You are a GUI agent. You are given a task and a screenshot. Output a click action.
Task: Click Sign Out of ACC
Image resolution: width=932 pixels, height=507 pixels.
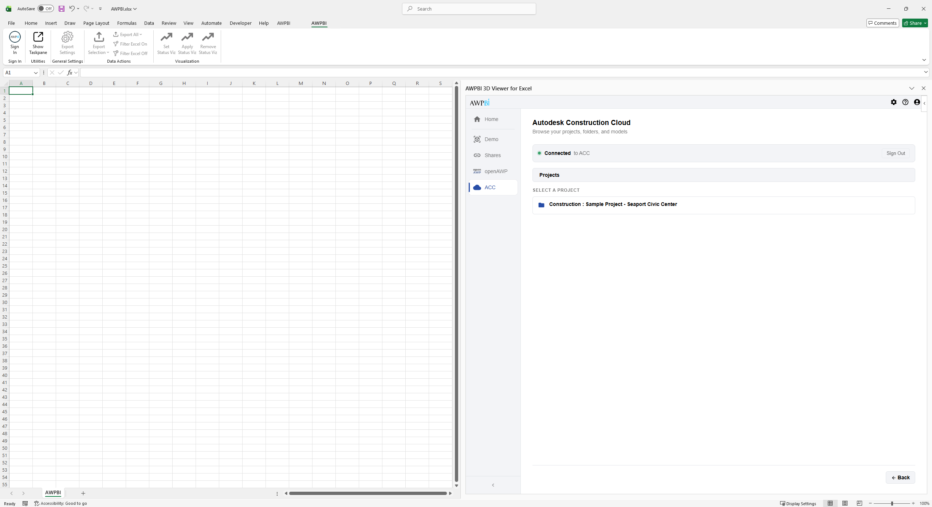(x=896, y=153)
